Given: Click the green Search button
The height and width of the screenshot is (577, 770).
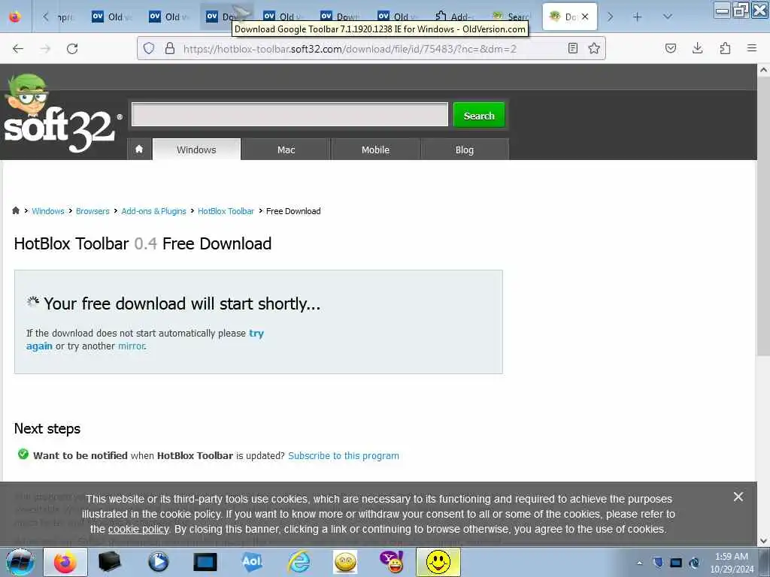Looking at the screenshot, I should click(479, 115).
